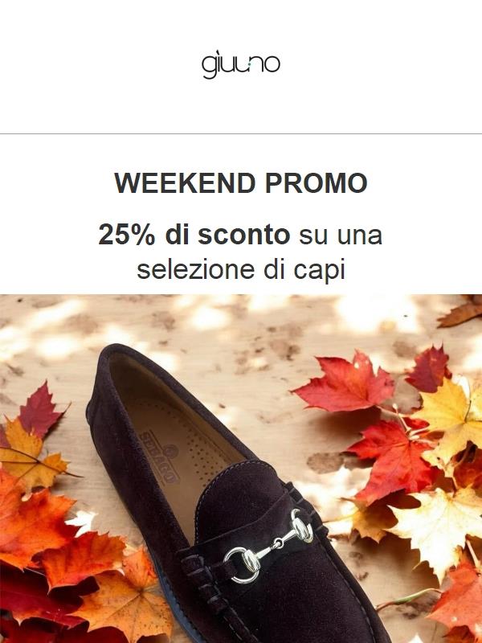
Task: Click the horizontal divider below the logo
Action: pyautogui.click(x=241, y=133)
